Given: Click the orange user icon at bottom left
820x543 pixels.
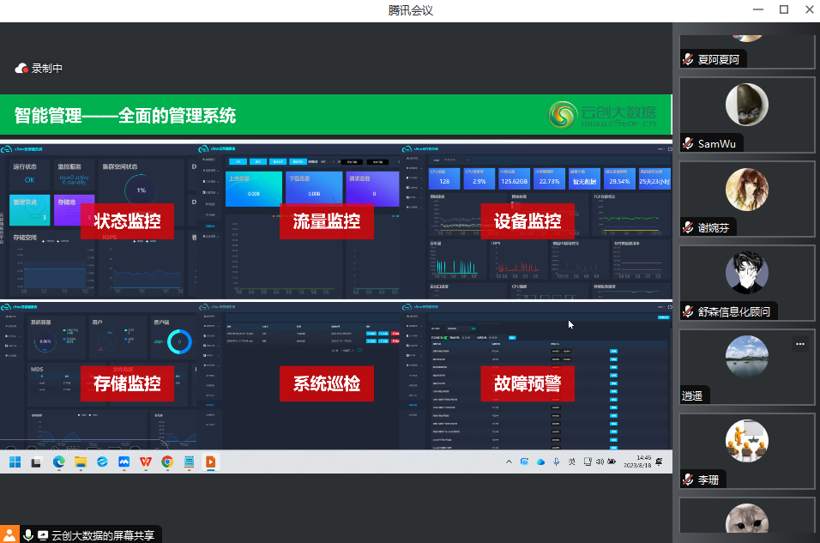Looking at the screenshot, I should click(9, 535).
